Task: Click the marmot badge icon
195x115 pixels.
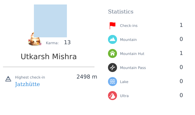Action: click(x=34, y=39)
